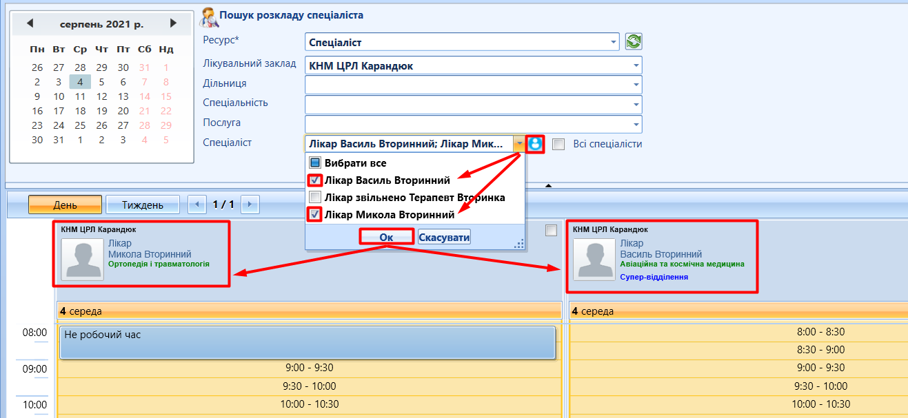Toggle Вибрати все checkbox
The image size is (908, 418).
(x=314, y=163)
